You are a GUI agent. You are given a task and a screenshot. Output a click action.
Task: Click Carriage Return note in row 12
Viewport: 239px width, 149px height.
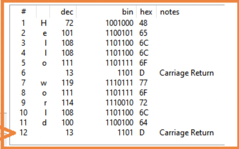(x=187, y=133)
